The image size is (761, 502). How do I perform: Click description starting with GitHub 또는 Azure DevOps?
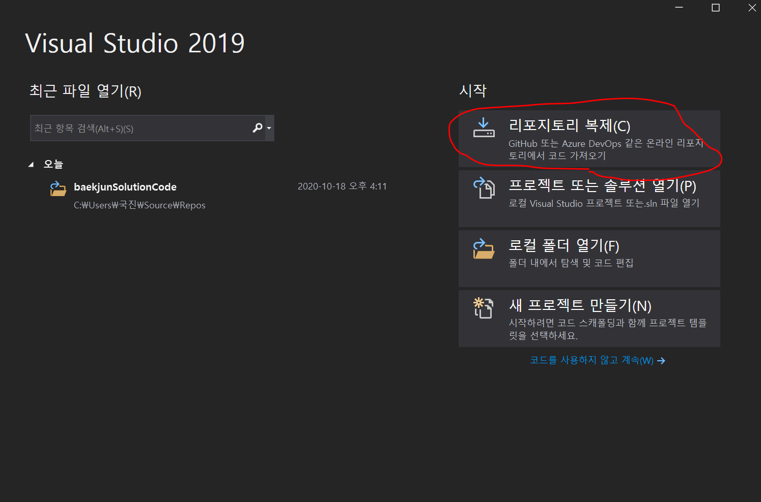tap(606, 149)
